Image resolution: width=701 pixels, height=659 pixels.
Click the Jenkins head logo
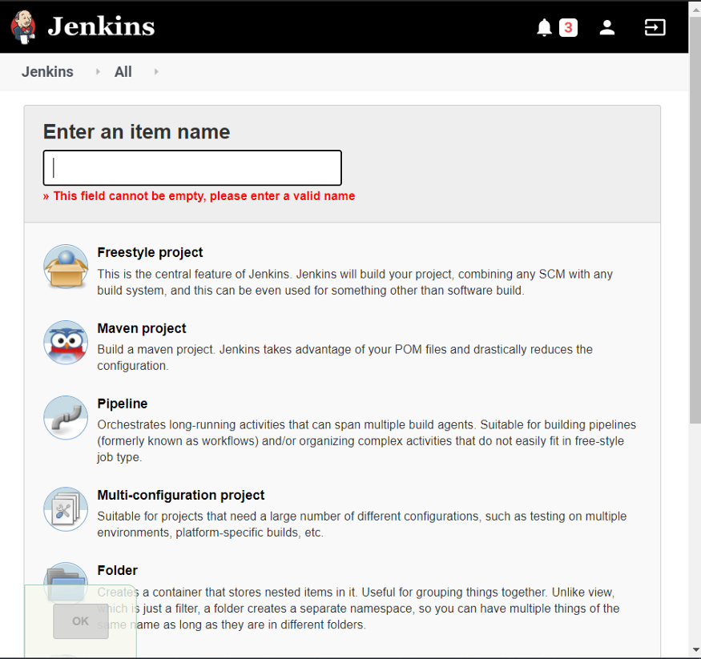24,26
